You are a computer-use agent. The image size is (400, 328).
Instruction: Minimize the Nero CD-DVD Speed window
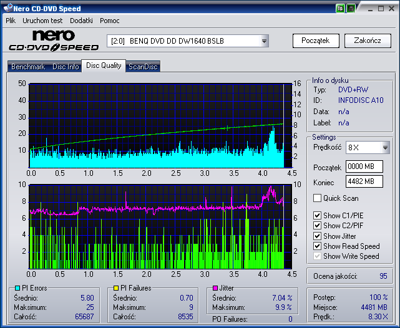tap(371, 9)
